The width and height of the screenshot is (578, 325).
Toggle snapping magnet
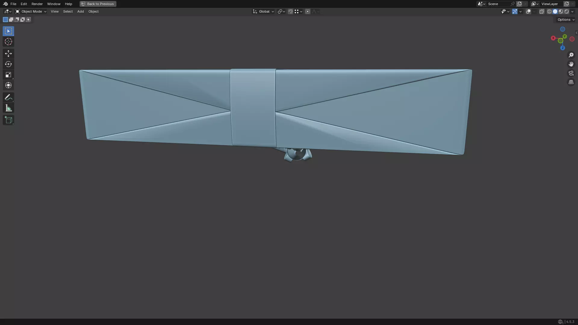291,11
